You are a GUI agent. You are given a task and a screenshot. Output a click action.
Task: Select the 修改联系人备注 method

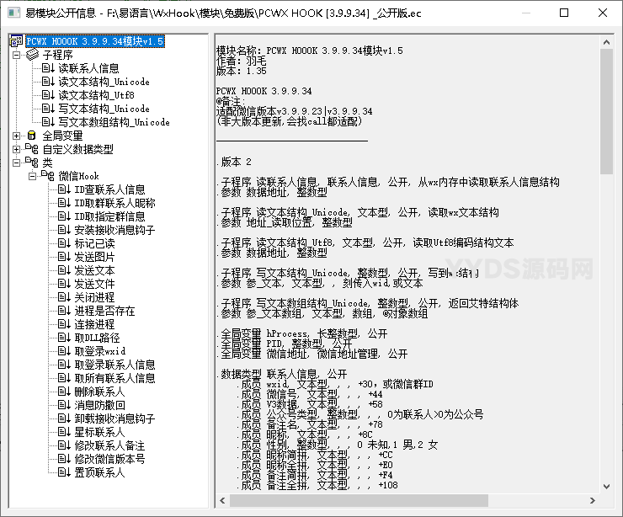tap(109, 445)
